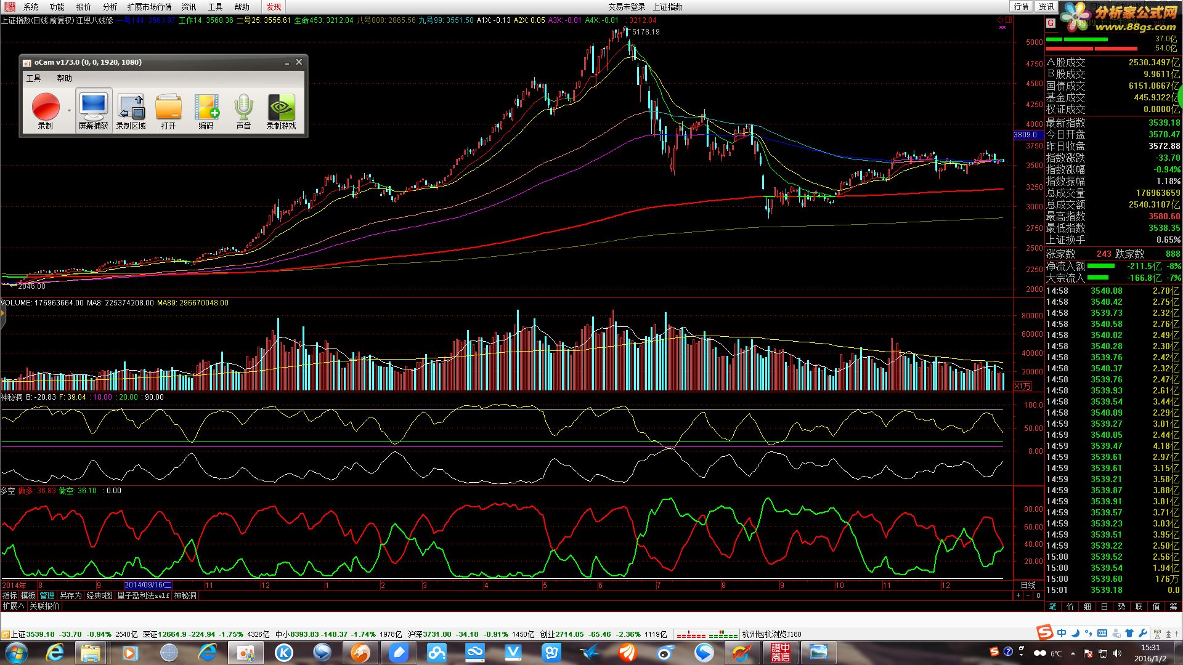
Task: Click the red G badge icon
Action: click(x=1051, y=23)
